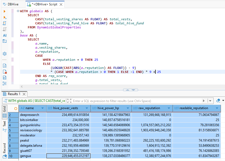Click the sidebar variables page icon
Image resolution: width=225 pixels, height=161 pixels.
click(x=5, y=78)
